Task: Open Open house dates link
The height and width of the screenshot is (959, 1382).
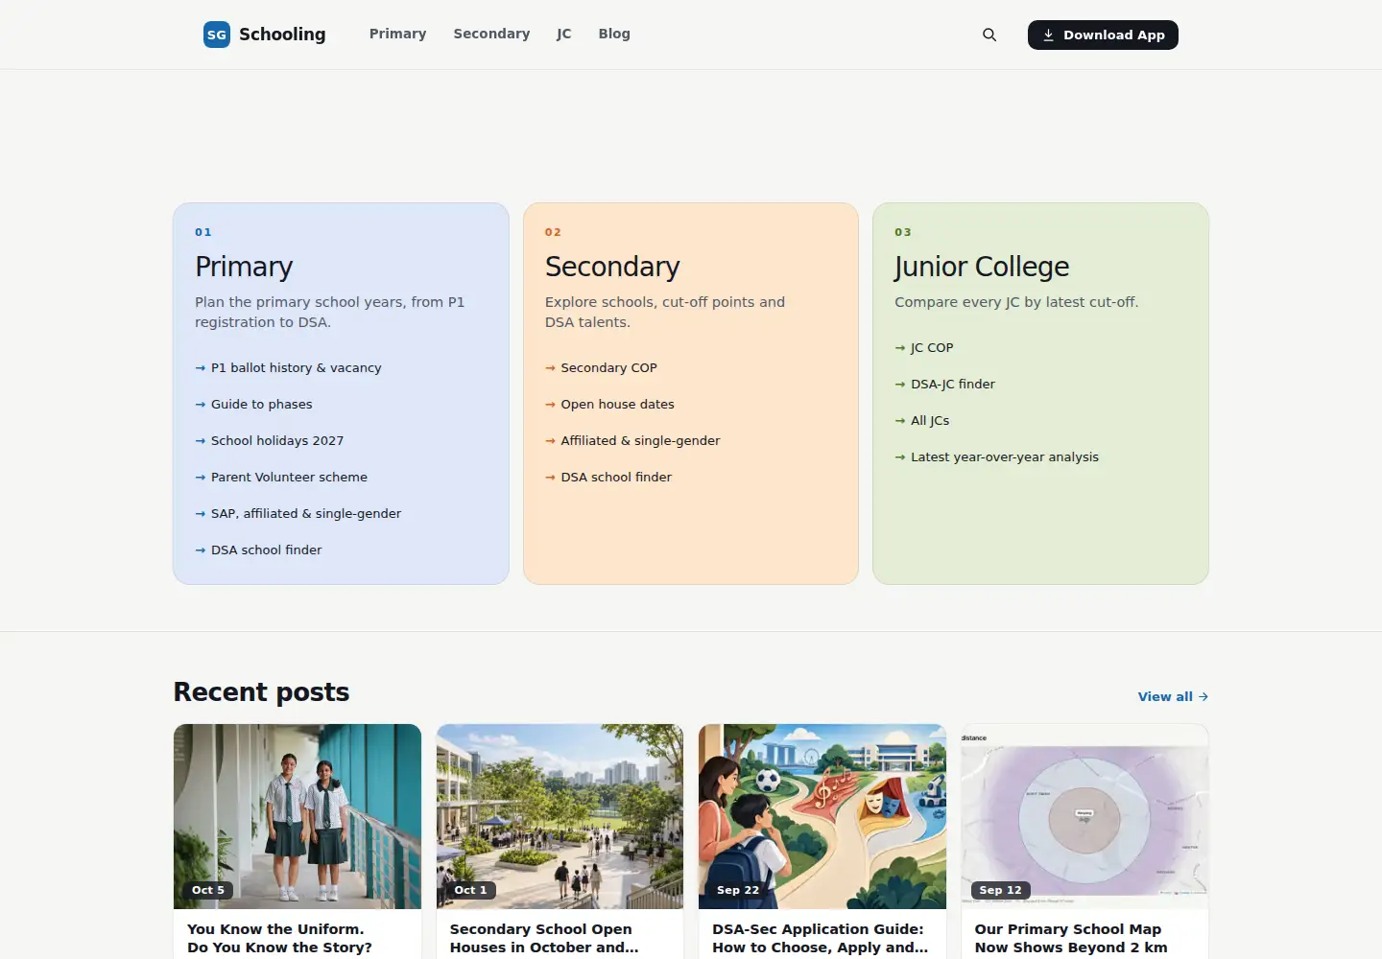Action: tap(609, 405)
